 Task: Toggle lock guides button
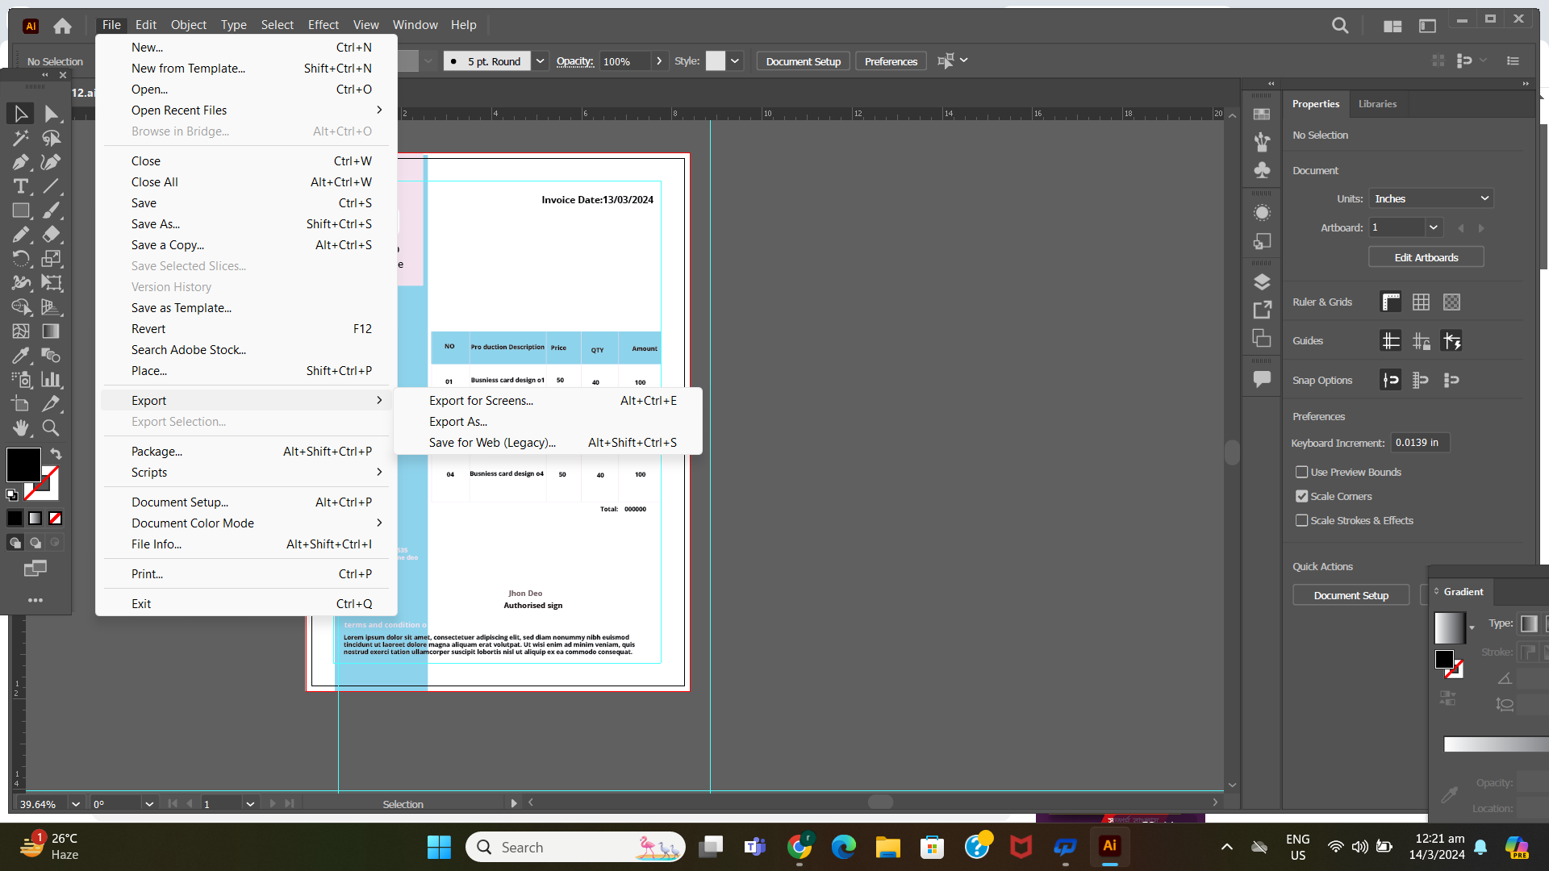1421,341
